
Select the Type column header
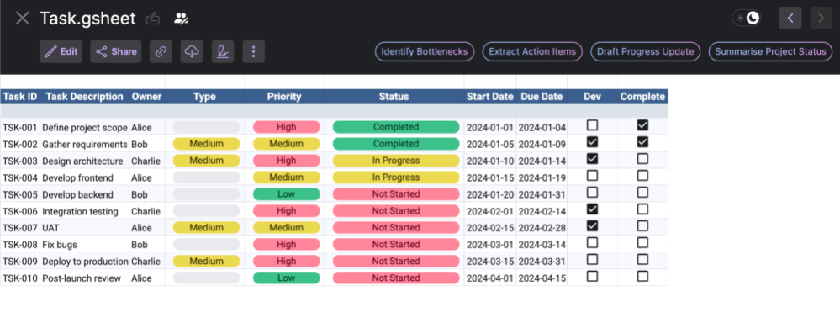click(x=204, y=97)
